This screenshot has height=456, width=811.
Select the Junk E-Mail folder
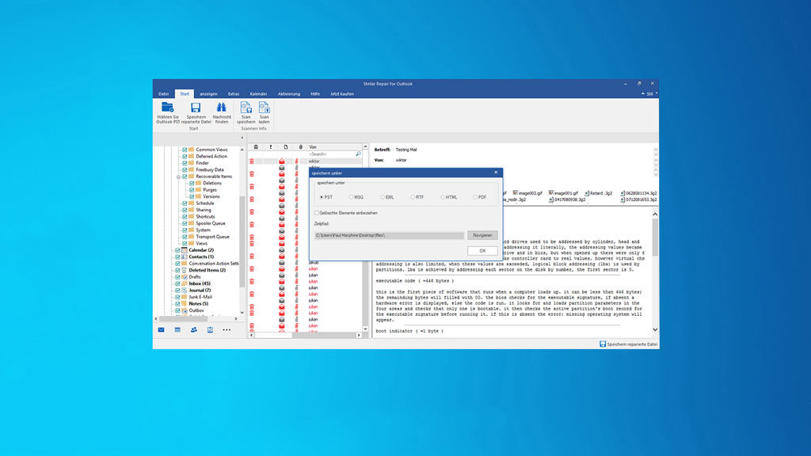click(200, 298)
